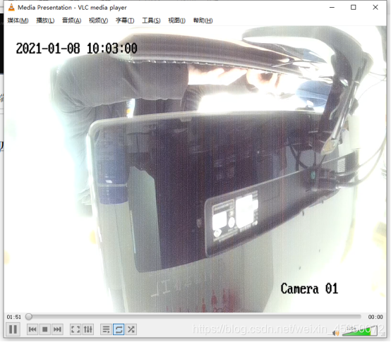
Task: Jump to previous media item
Action: (x=32, y=329)
